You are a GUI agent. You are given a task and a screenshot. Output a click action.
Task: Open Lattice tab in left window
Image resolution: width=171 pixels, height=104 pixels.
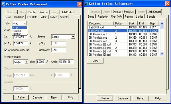(54, 17)
